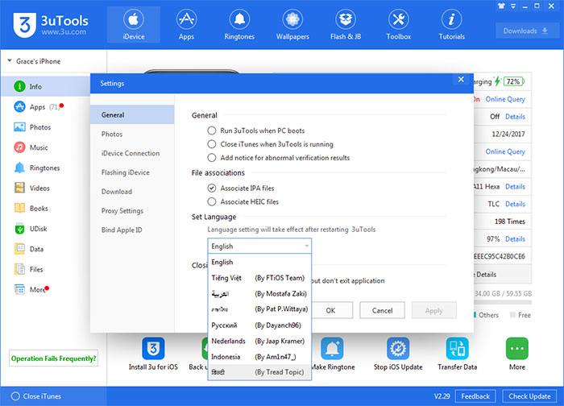
Task: Enable Run 3uTools when PC boots
Action: [212, 130]
